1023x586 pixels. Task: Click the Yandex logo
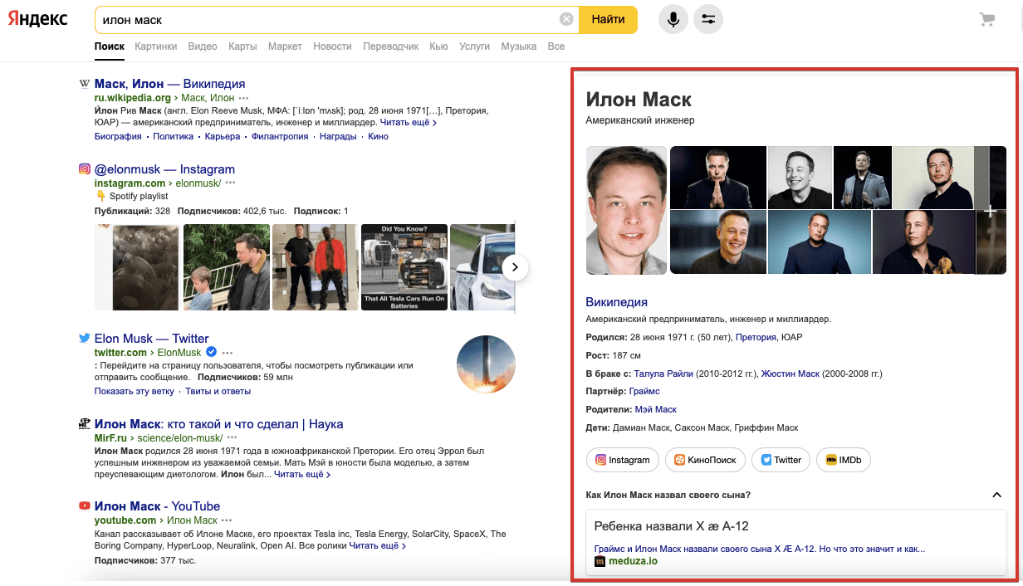click(38, 19)
